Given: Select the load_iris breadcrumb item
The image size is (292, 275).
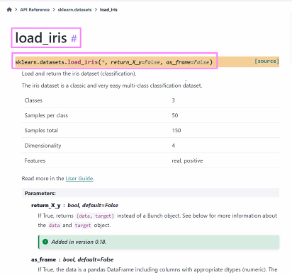Looking at the screenshot, I should [108, 10].
